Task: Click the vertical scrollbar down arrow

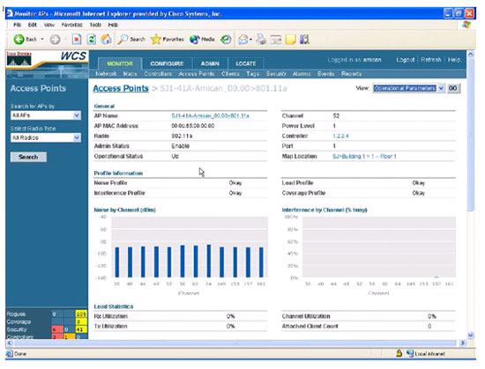Action: pyautogui.click(x=471, y=336)
